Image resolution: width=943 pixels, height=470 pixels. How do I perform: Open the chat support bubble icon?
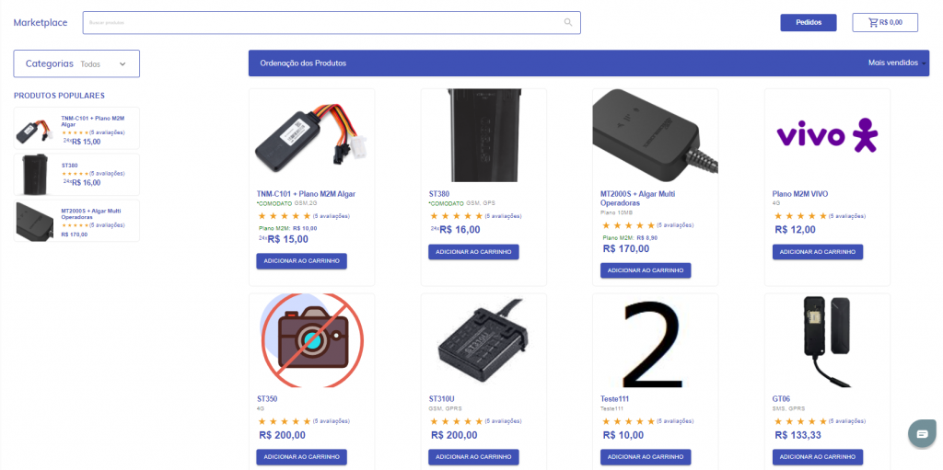coord(922,434)
